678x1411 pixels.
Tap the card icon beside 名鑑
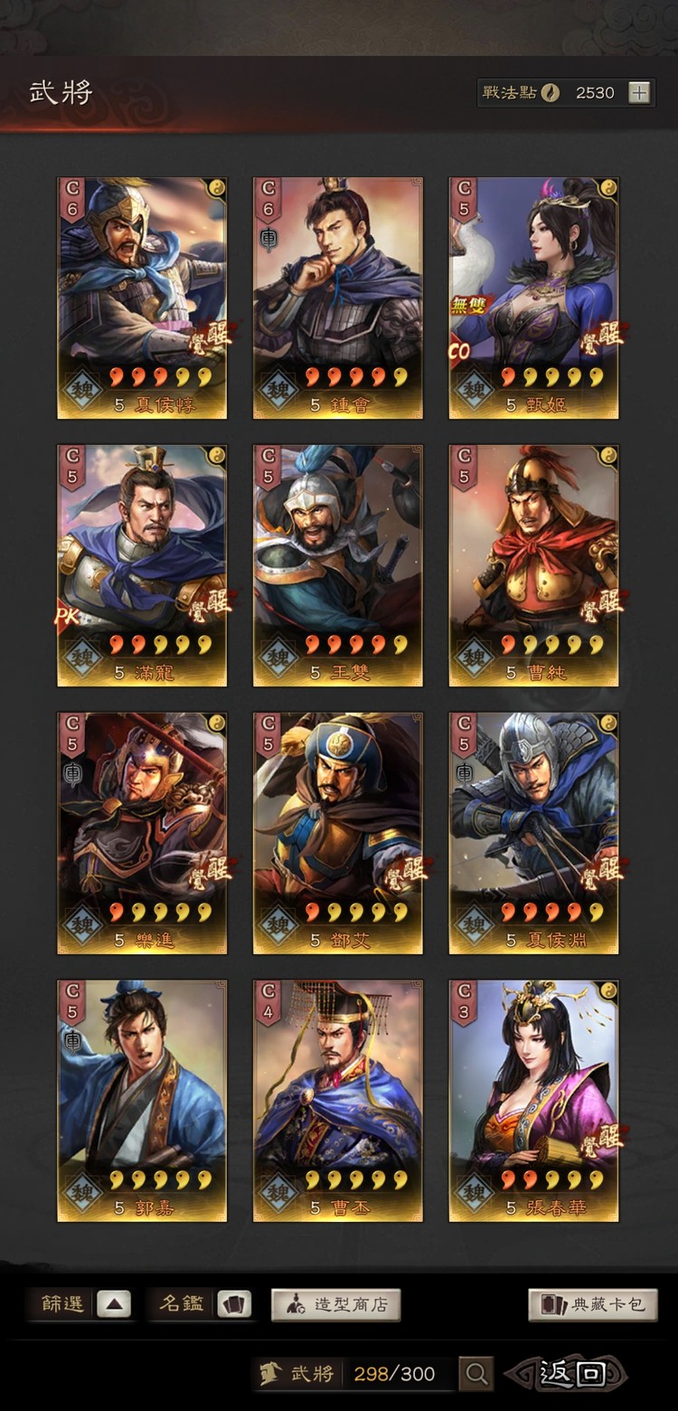(x=233, y=1304)
